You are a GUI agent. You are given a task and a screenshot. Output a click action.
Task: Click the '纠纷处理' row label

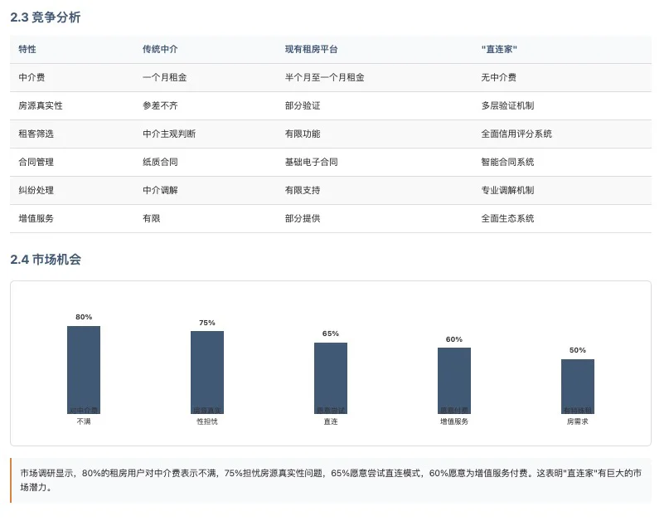point(36,190)
